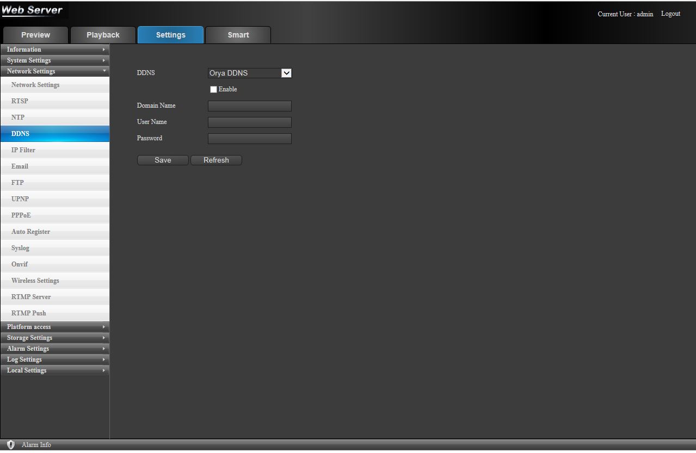
Task: Expand the Platform access section
Action: pos(54,327)
